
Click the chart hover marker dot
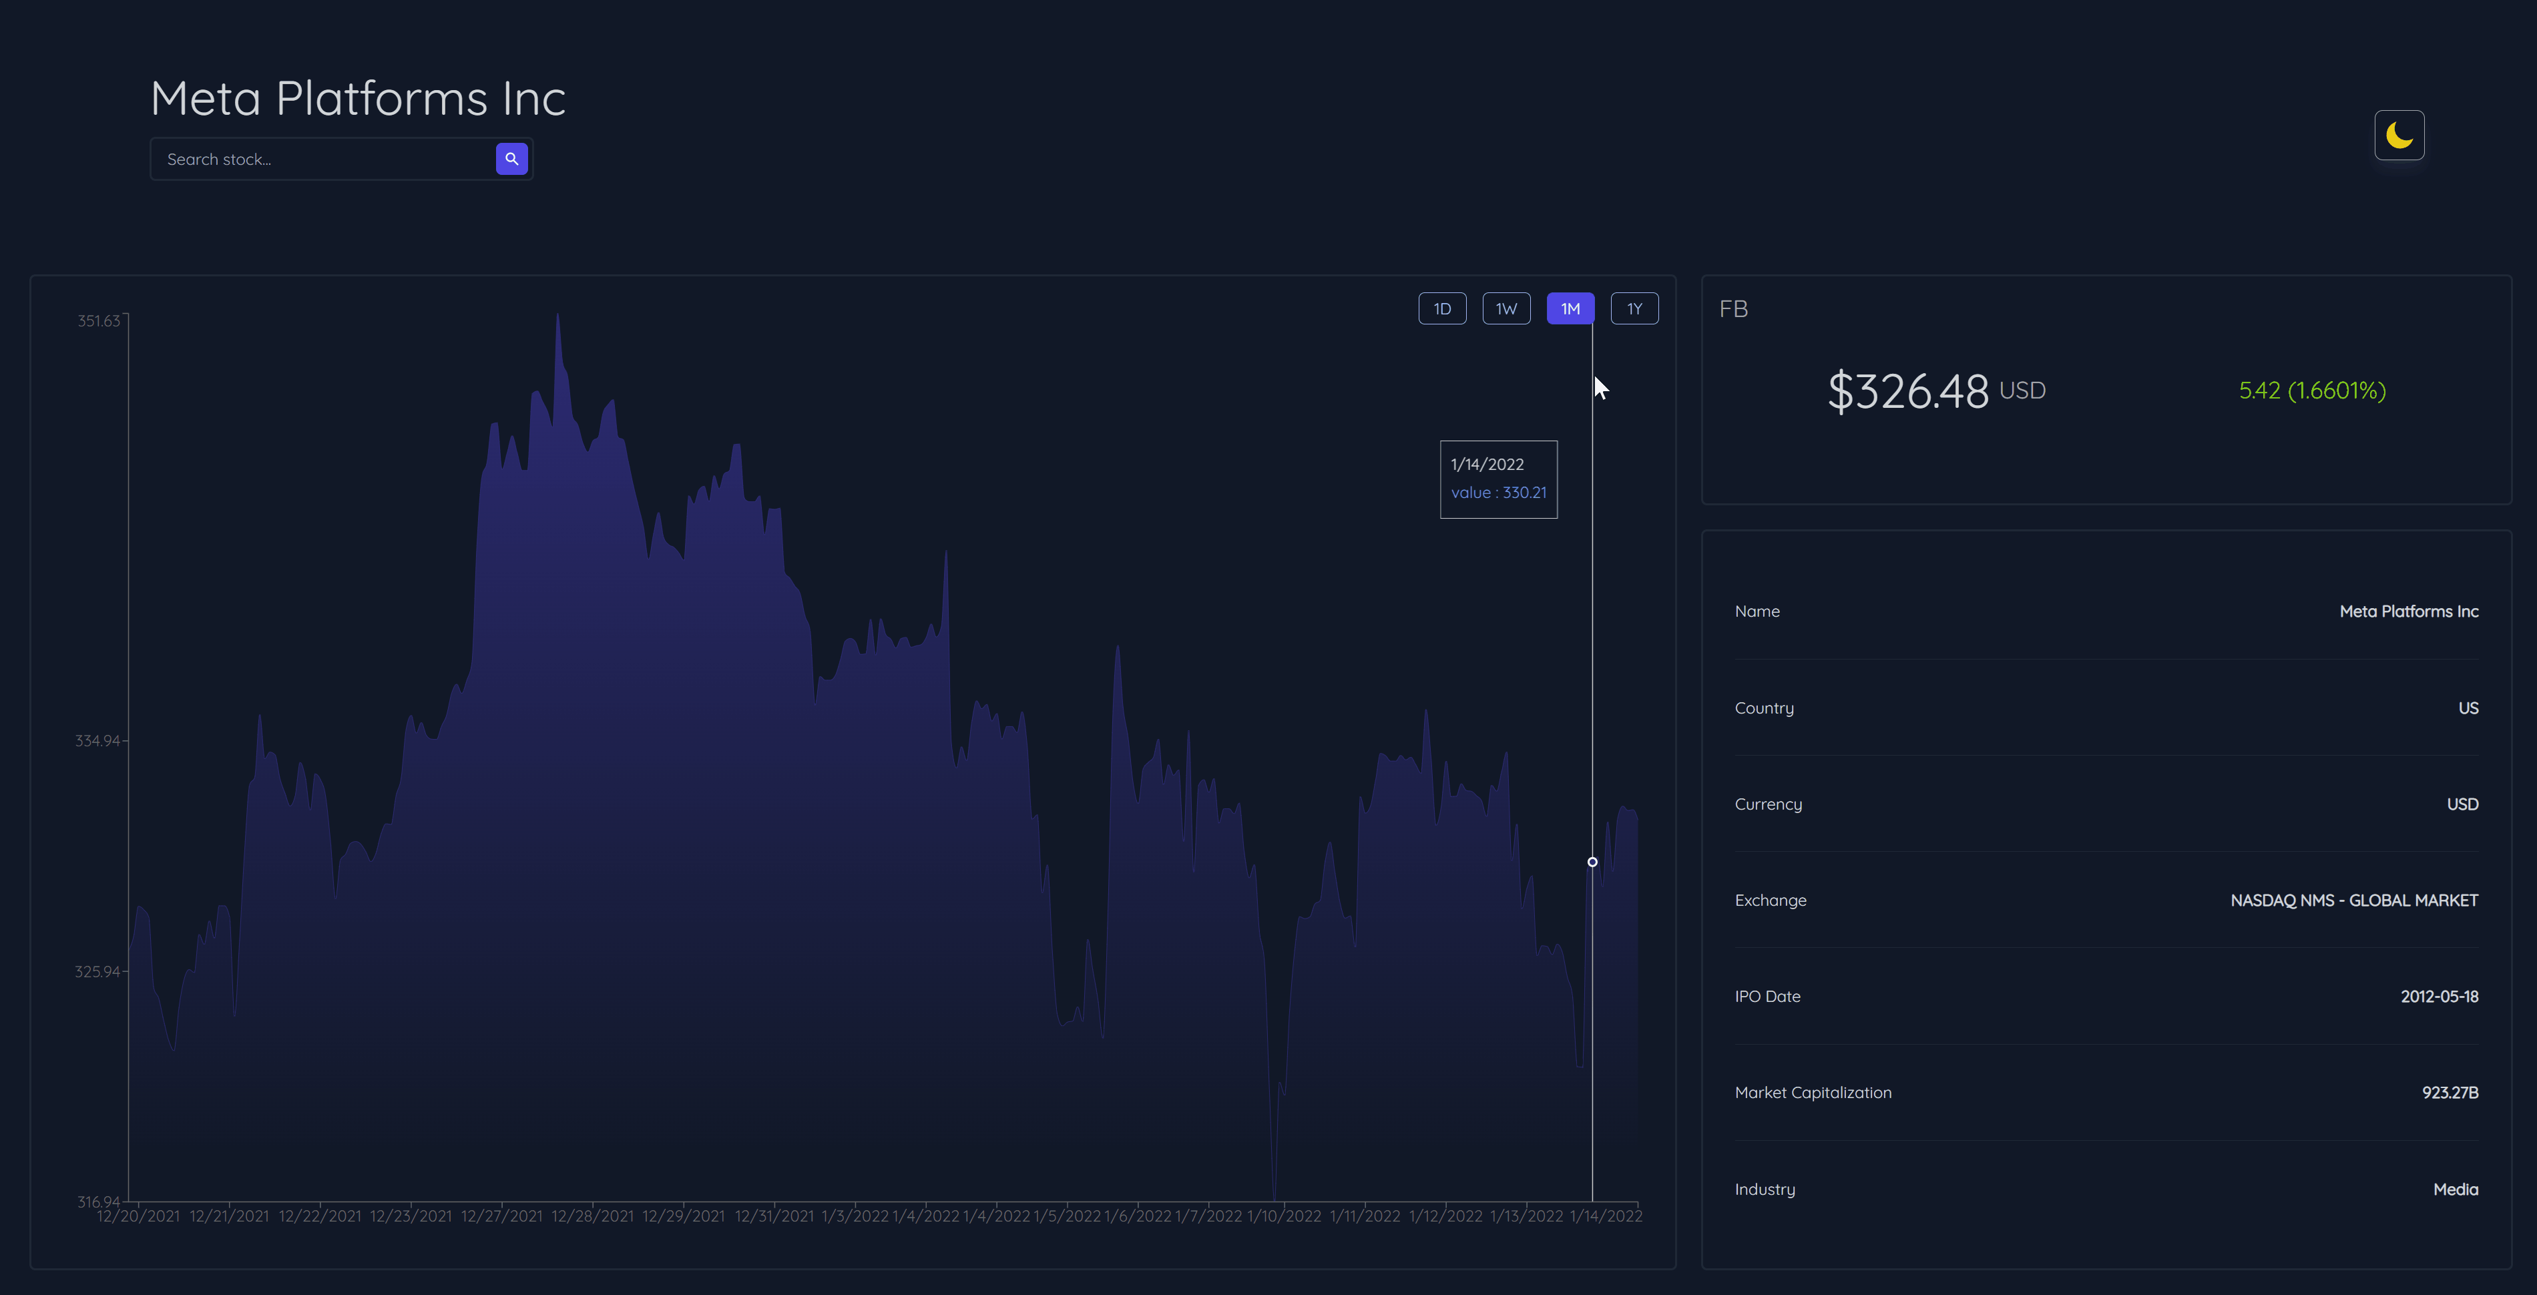point(1592,862)
